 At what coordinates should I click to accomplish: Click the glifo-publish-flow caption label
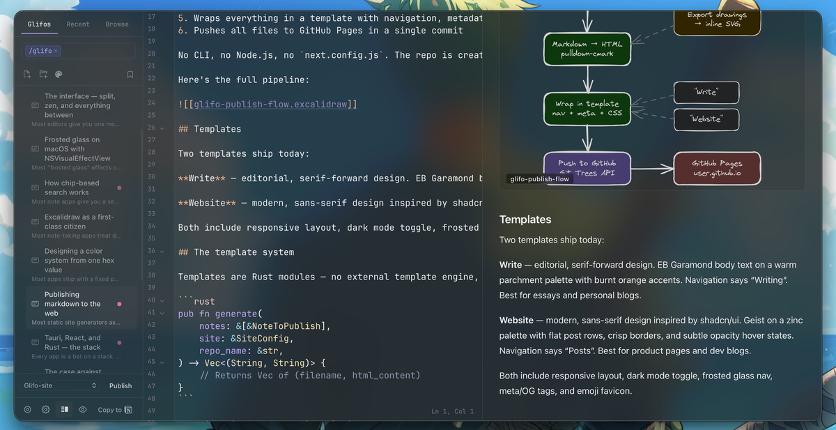(x=539, y=179)
